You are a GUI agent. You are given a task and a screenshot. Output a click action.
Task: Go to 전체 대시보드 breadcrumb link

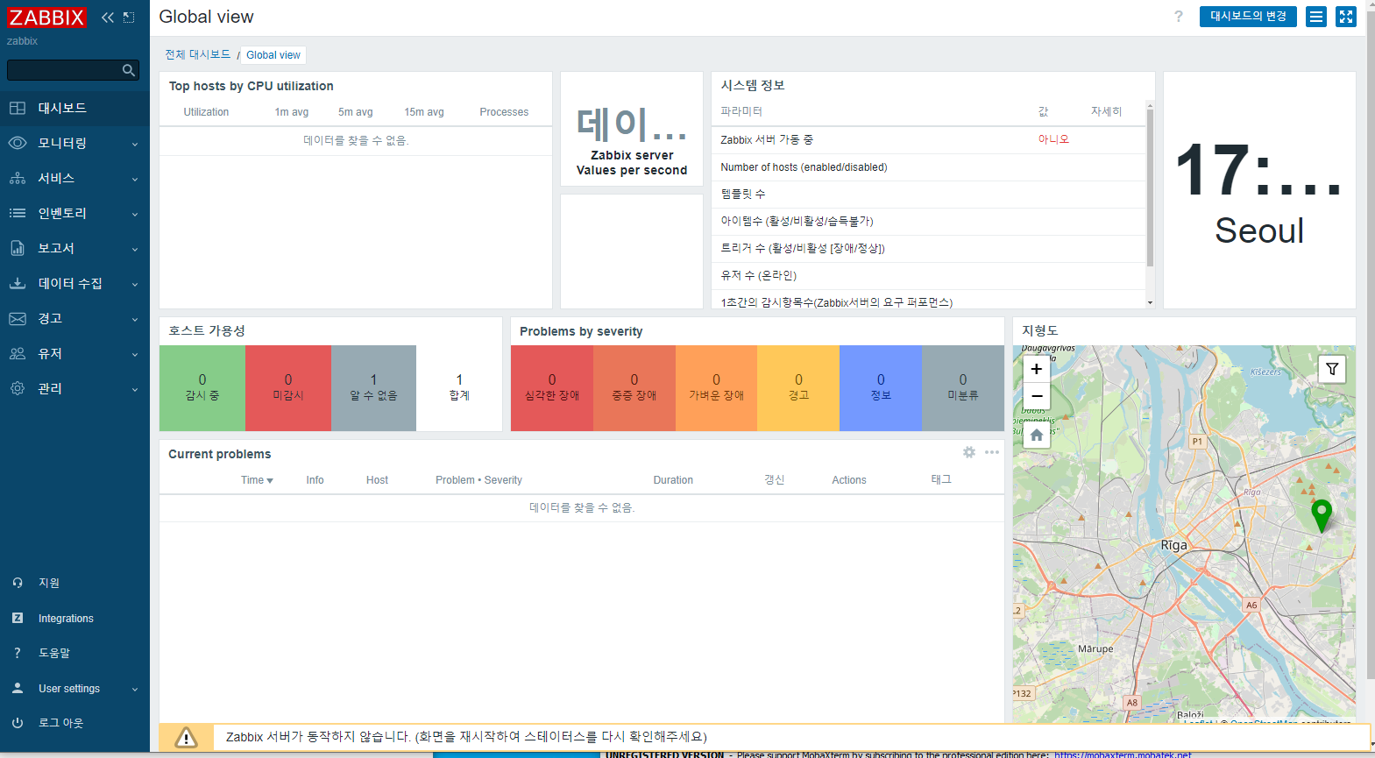tap(198, 54)
